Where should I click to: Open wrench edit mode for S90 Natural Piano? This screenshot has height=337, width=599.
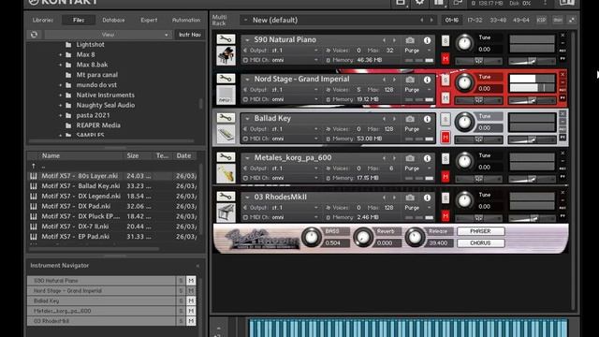226,39
